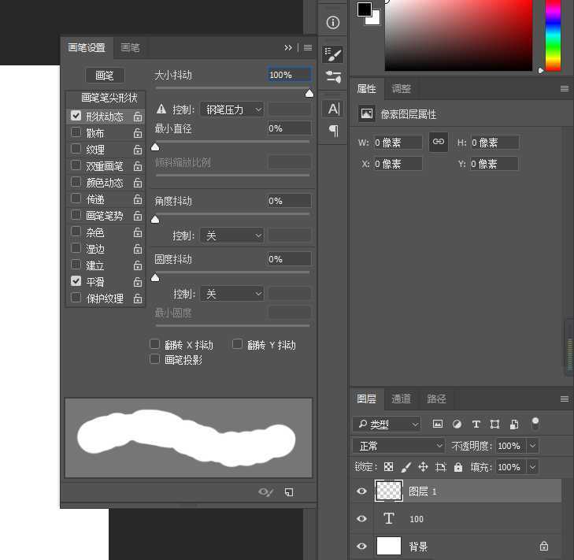Open the 钢笔压力 control dropdown
This screenshot has width=574, height=560.
tap(231, 109)
